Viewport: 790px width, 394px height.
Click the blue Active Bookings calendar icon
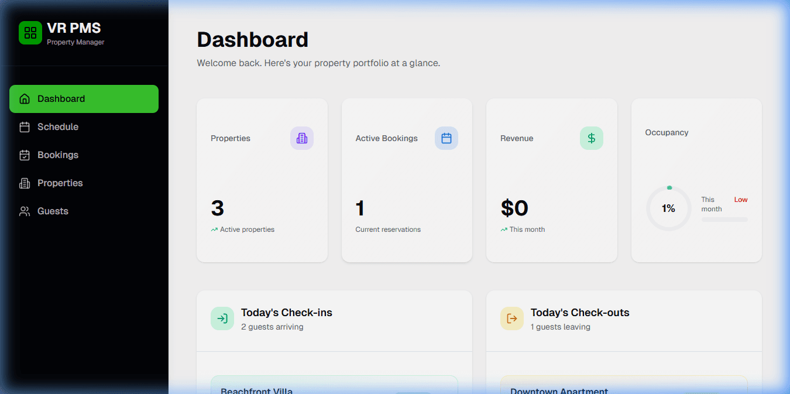pos(446,138)
